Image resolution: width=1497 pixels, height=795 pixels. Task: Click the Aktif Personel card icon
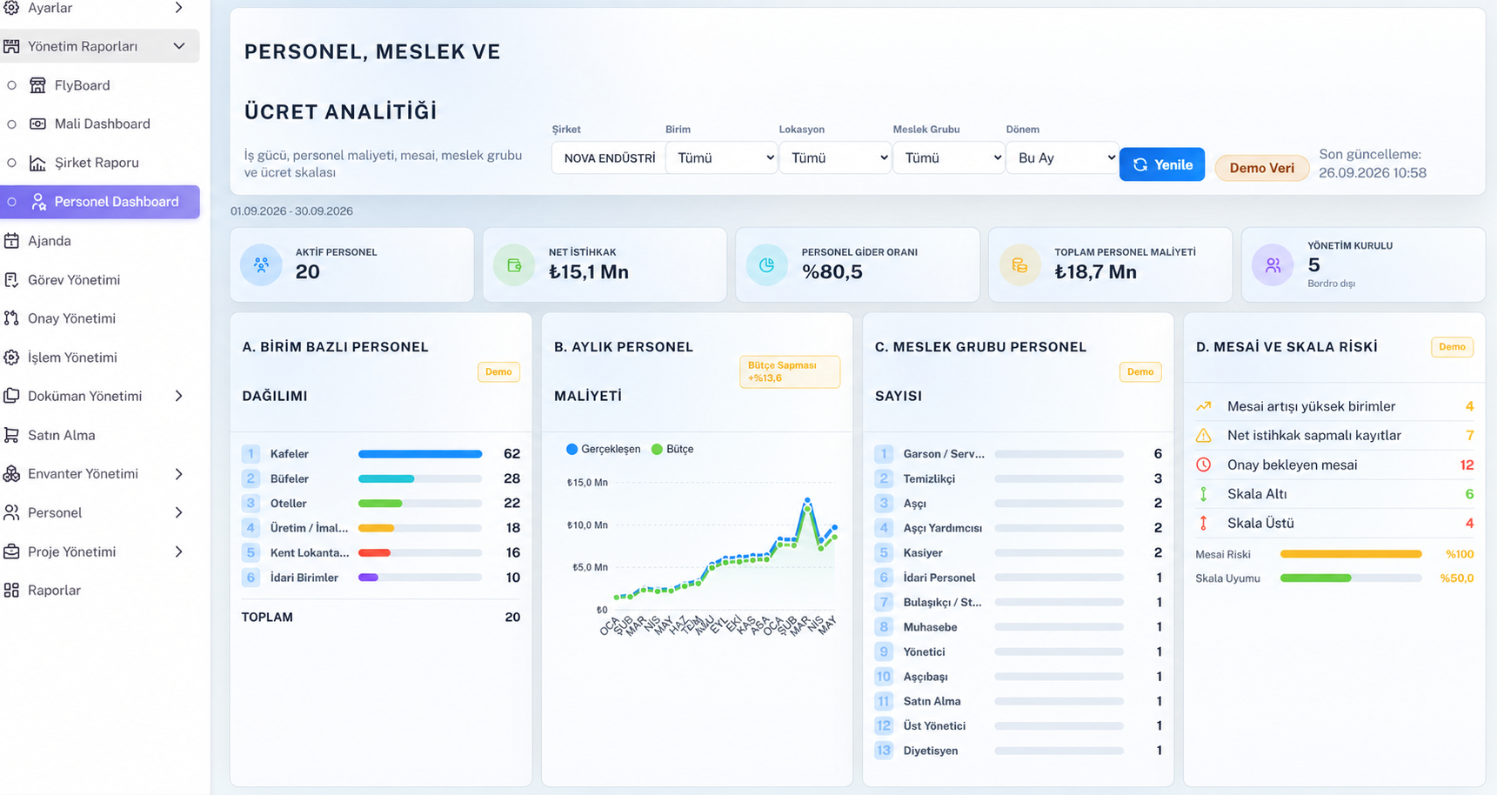pyautogui.click(x=261, y=265)
